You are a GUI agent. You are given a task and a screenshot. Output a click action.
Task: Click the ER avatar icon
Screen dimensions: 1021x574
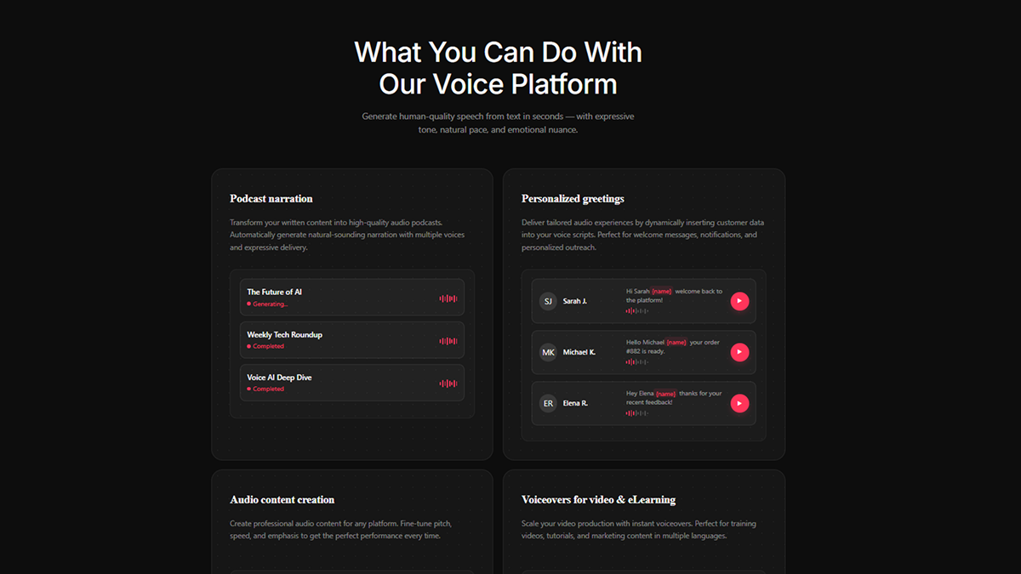(548, 403)
